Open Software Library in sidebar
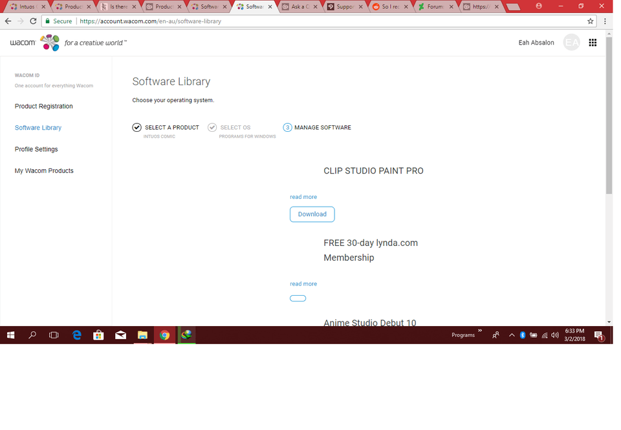 pyautogui.click(x=38, y=128)
